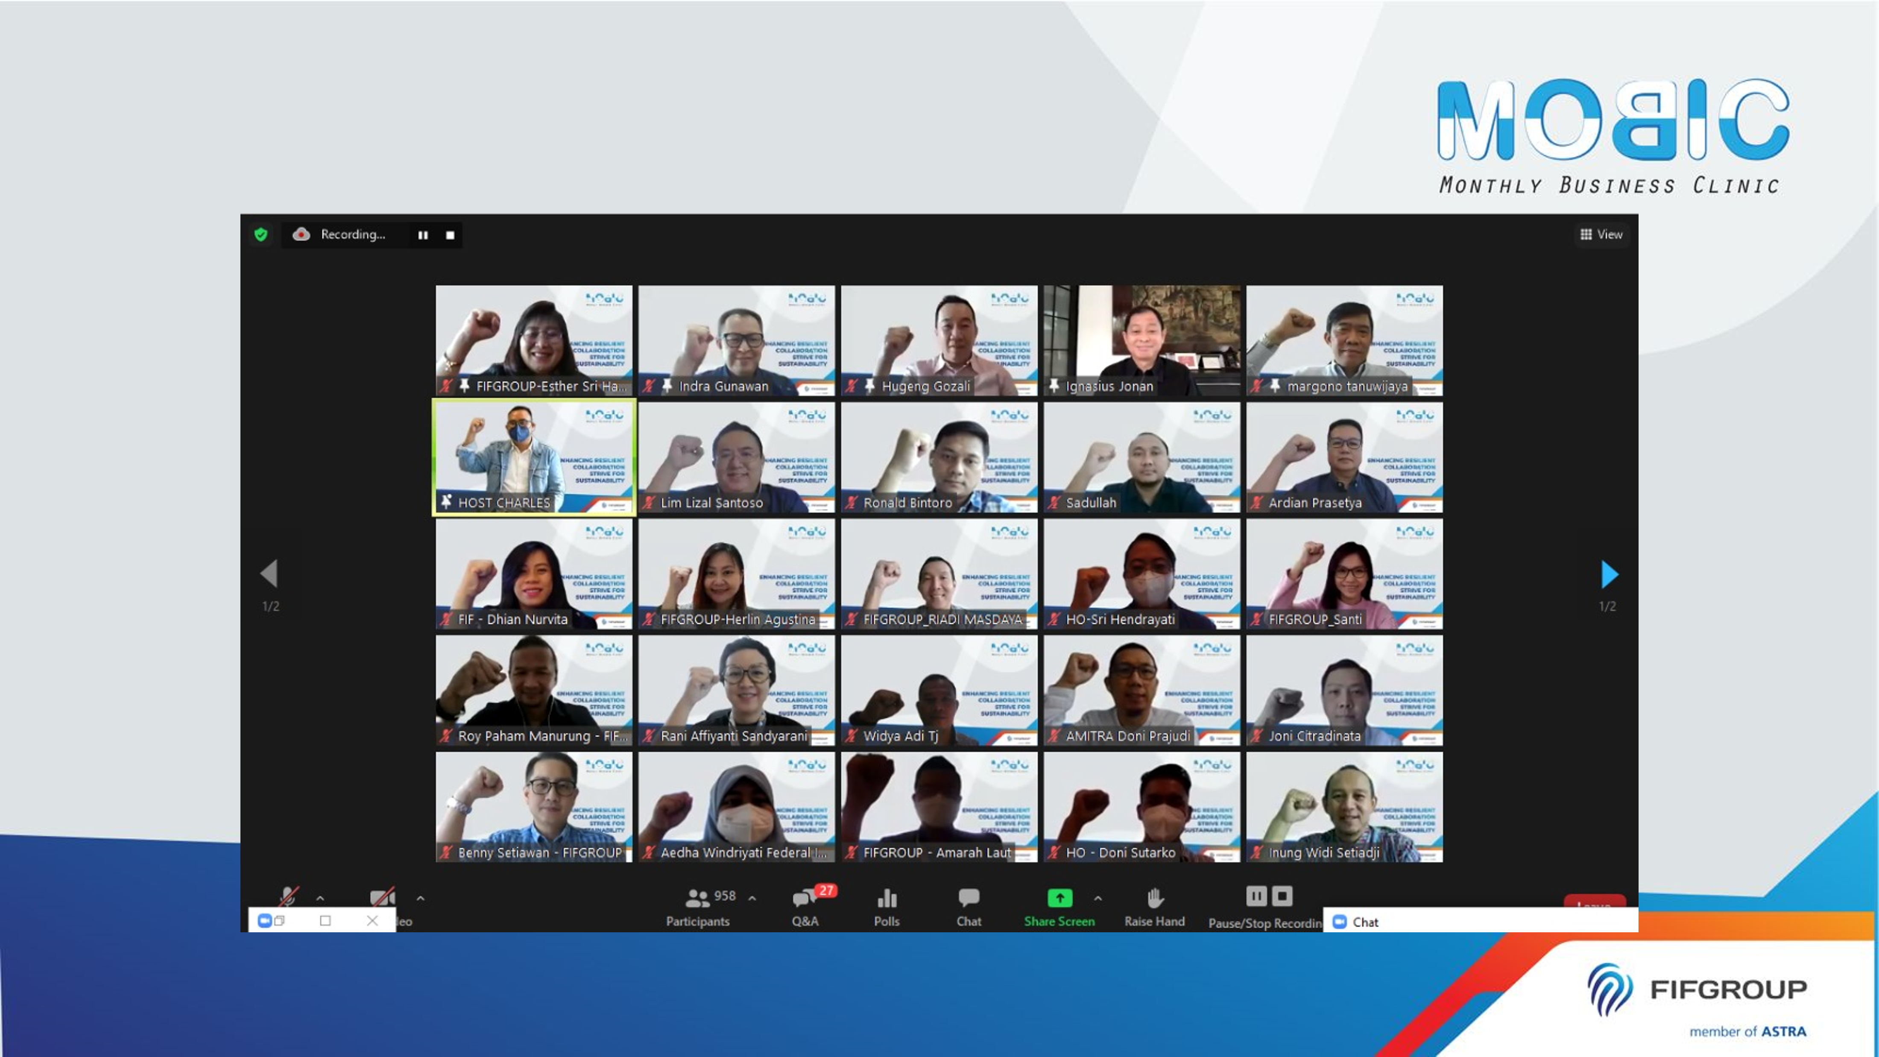Click Widya Adi Tj video tile
The width and height of the screenshot is (1879, 1057).
point(939,691)
